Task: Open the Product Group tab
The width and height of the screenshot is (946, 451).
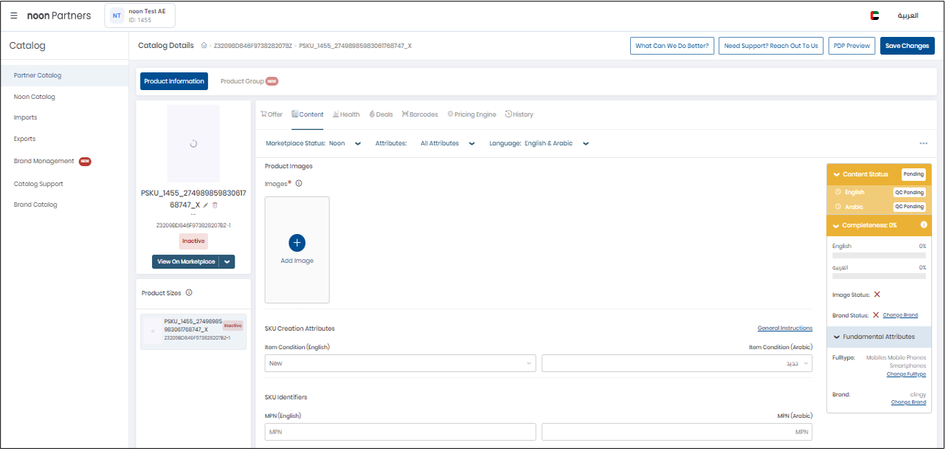Action: (x=242, y=81)
